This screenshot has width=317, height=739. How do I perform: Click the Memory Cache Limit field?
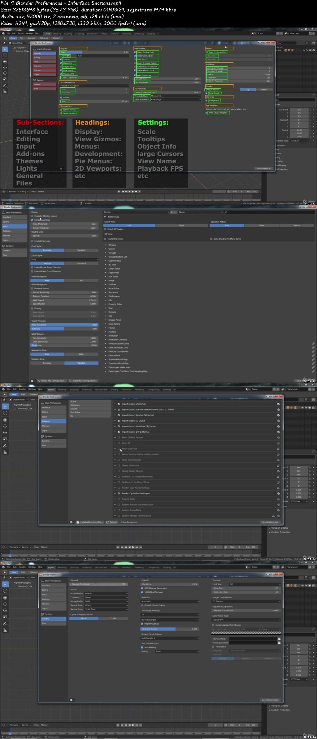coord(246,611)
